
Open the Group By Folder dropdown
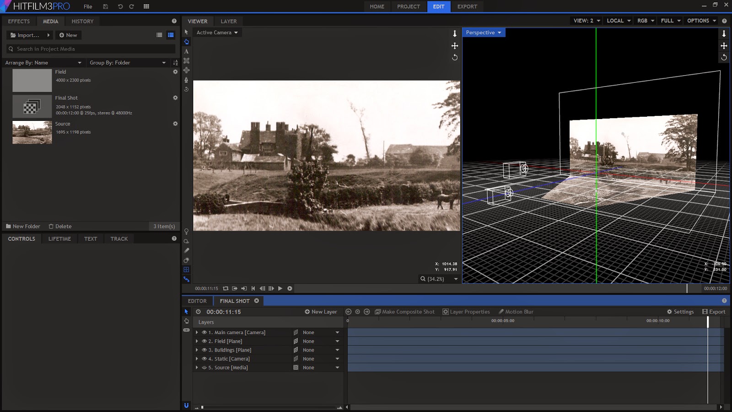coord(128,63)
